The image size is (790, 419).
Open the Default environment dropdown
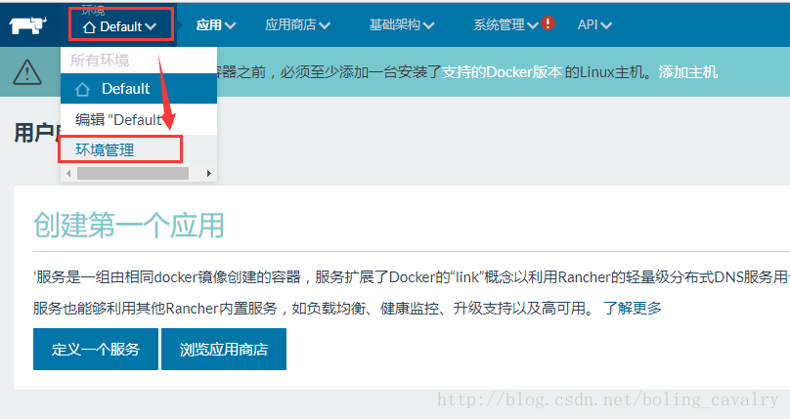(120, 26)
